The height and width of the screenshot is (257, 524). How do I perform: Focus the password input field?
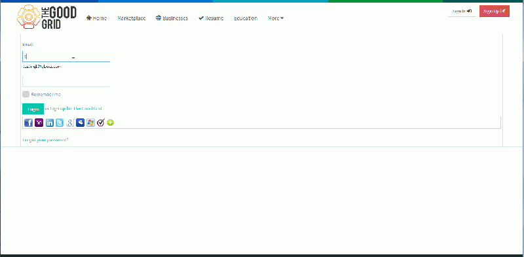66,82
